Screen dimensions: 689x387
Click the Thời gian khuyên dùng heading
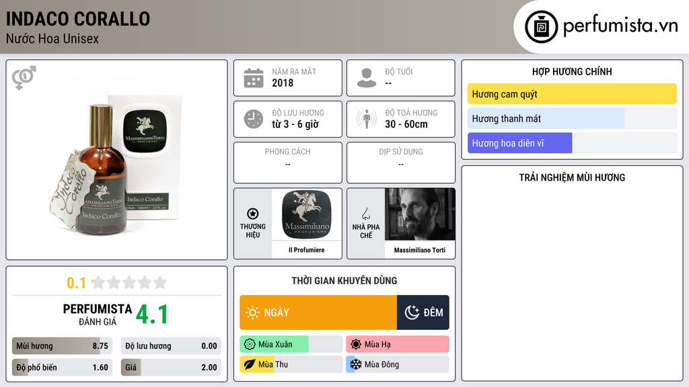click(x=344, y=280)
